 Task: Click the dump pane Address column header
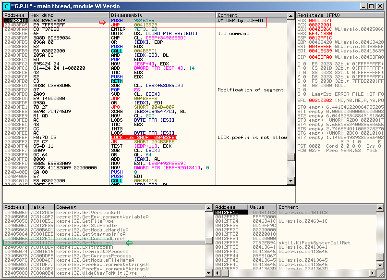[x=16, y=207]
